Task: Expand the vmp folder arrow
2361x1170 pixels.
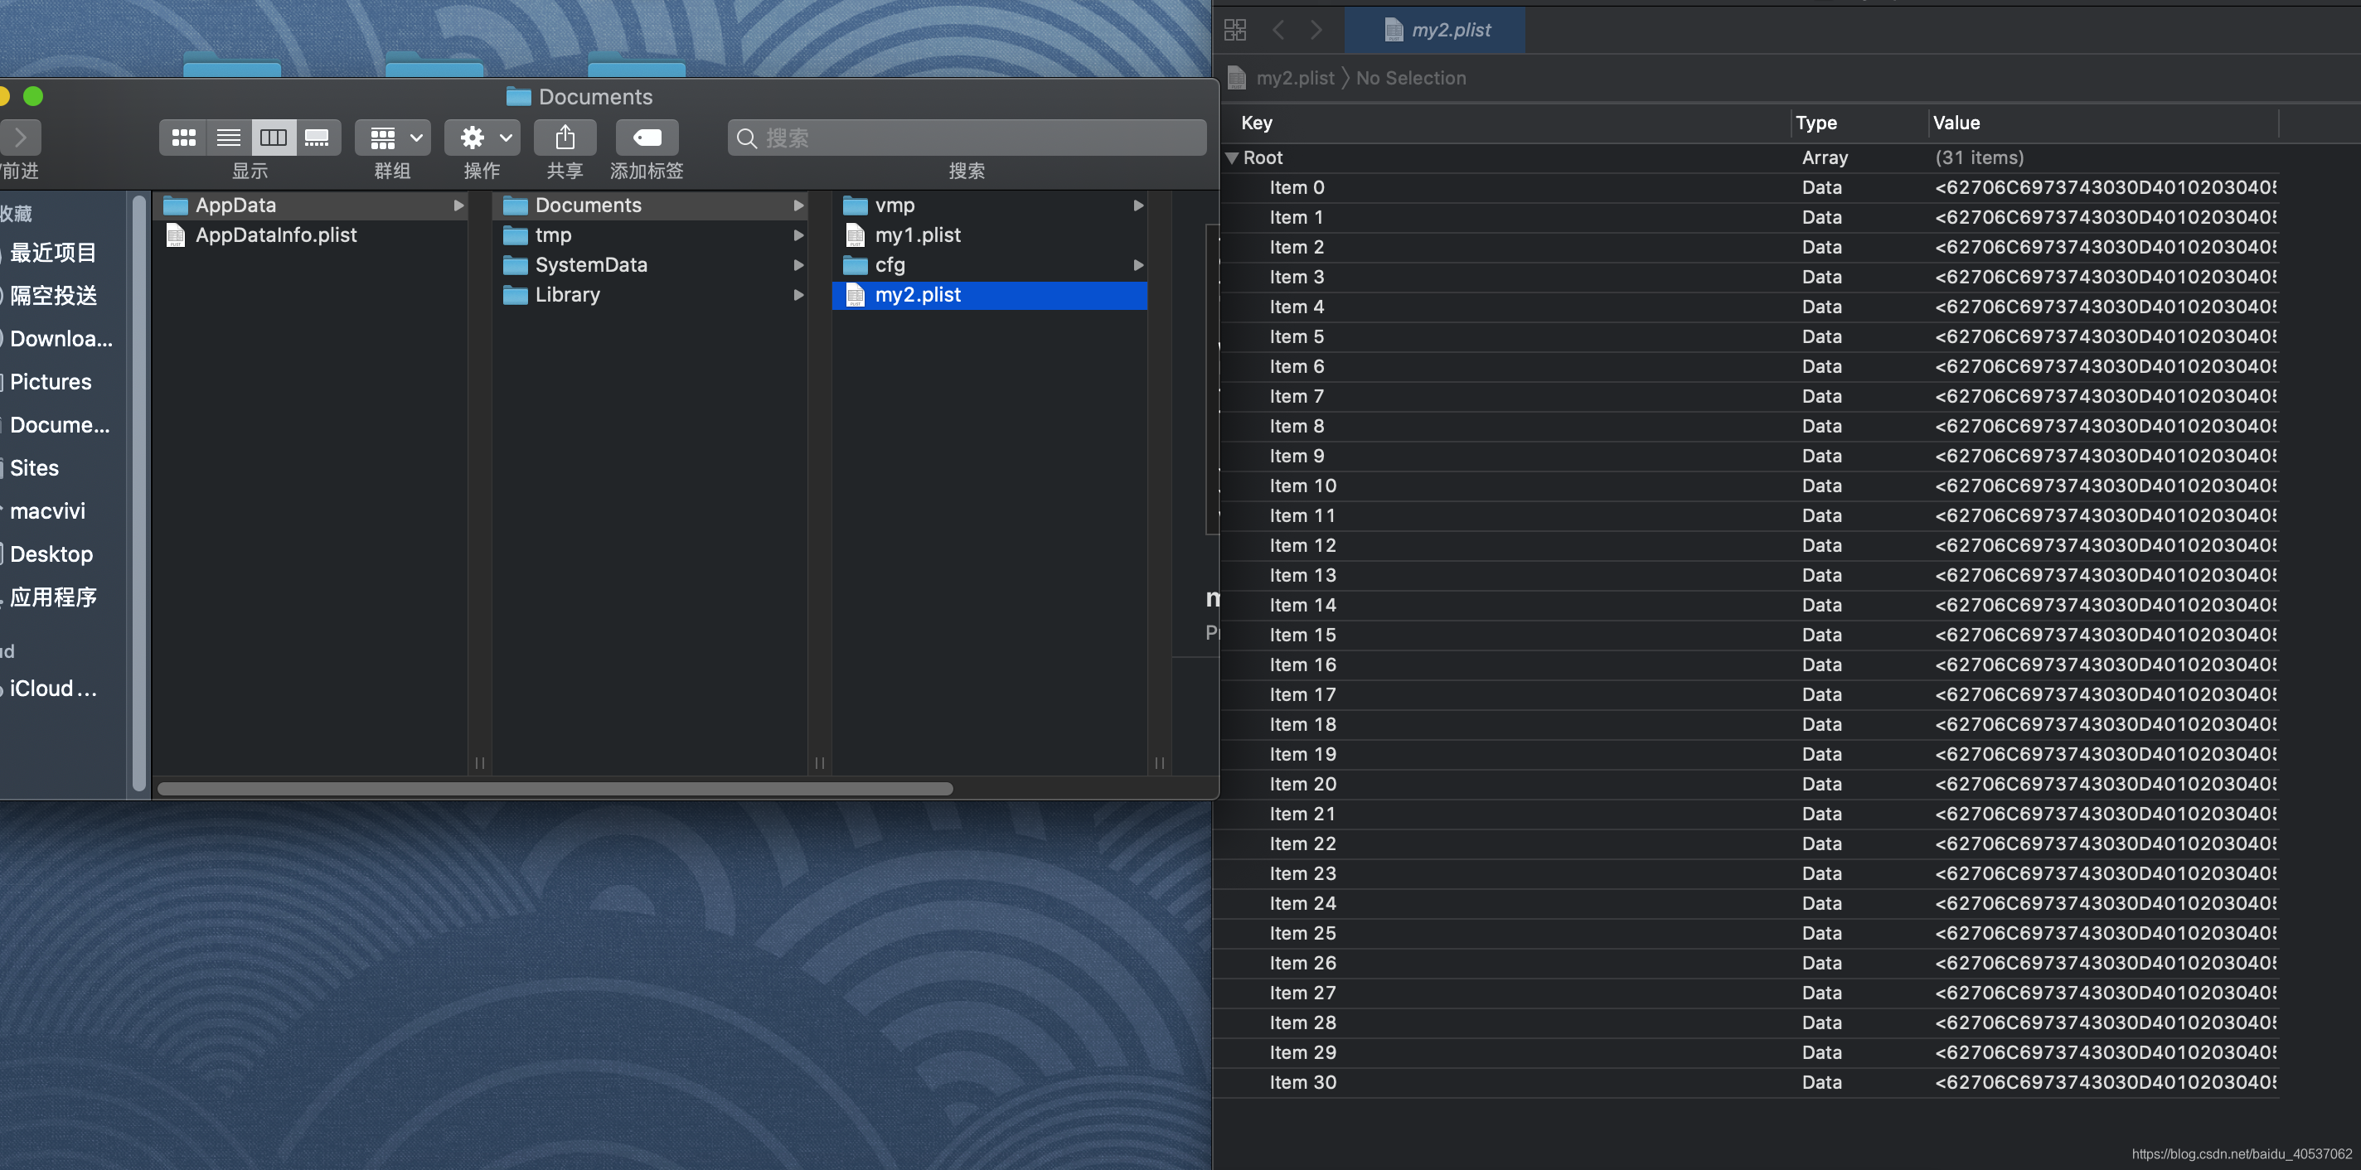Action: [x=1138, y=205]
